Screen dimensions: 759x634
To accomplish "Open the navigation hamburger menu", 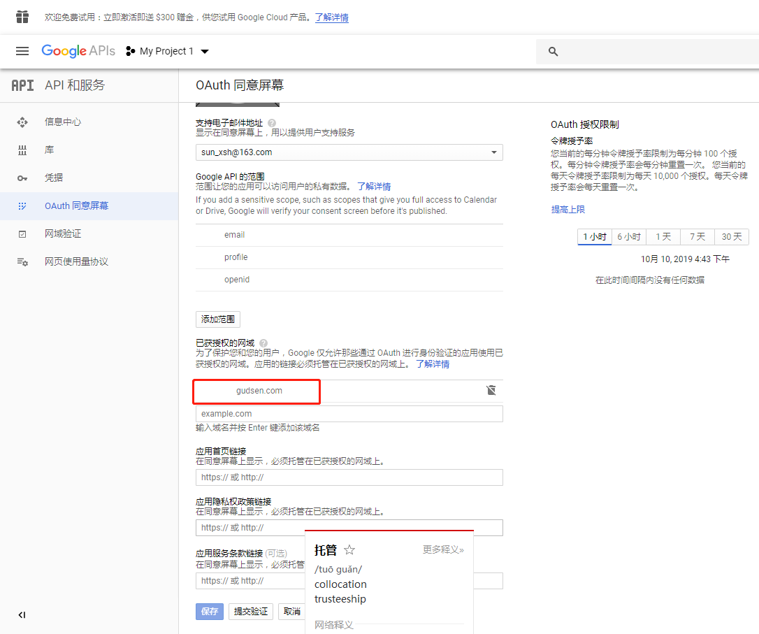I will (x=22, y=50).
